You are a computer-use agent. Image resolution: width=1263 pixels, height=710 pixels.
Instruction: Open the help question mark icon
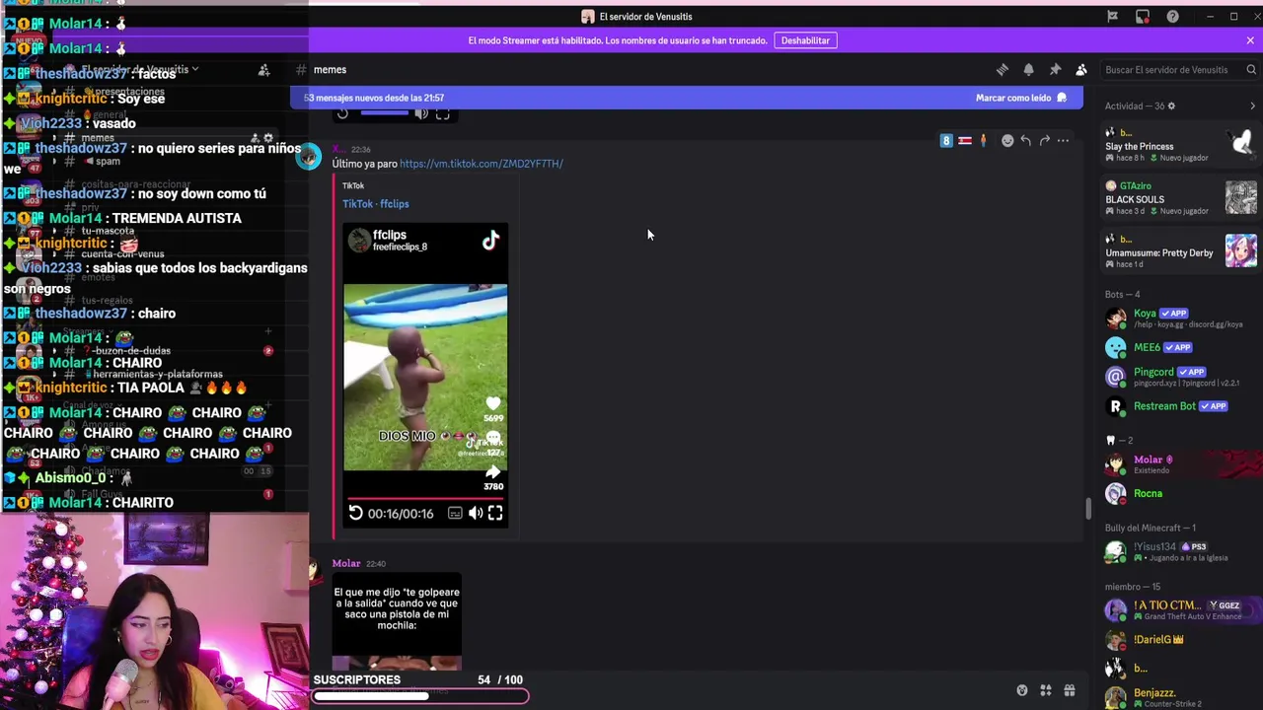[x=1172, y=17]
